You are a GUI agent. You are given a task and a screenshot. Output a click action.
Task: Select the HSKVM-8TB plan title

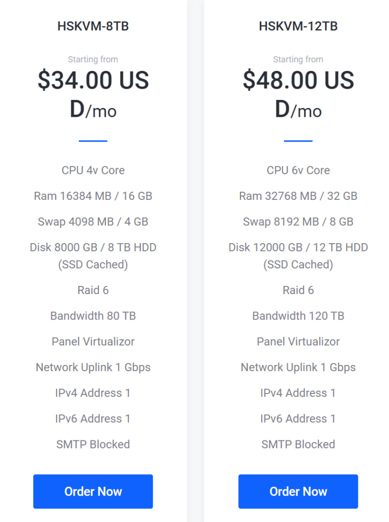[x=93, y=26]
